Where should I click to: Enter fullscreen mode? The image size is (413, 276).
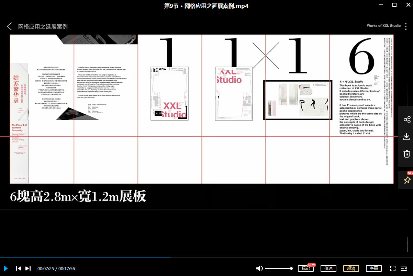point(393,268)
